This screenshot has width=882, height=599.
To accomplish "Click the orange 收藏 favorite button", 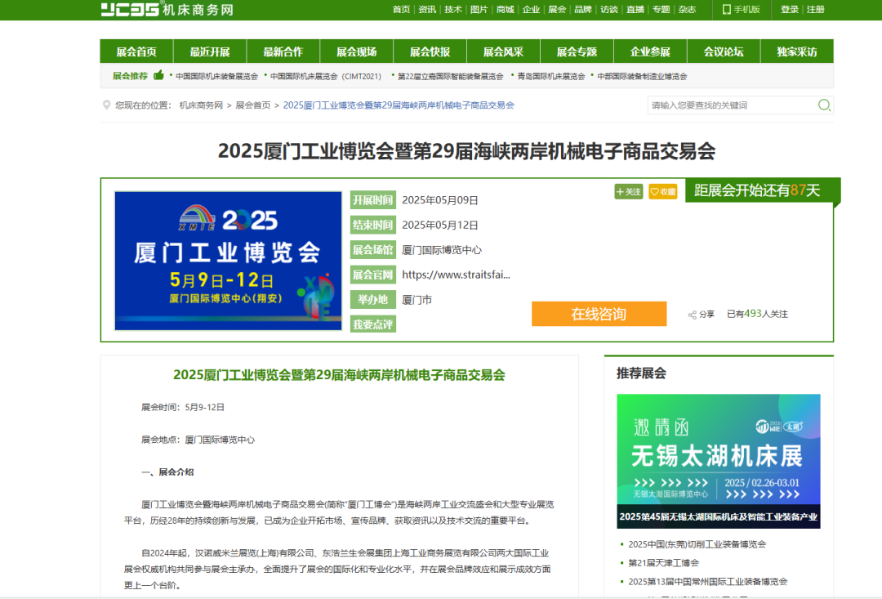I will (x=662, y=191).
